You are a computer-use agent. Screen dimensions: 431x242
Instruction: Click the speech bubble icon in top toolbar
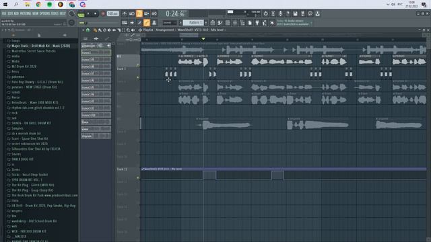click(x=310, y=13)
